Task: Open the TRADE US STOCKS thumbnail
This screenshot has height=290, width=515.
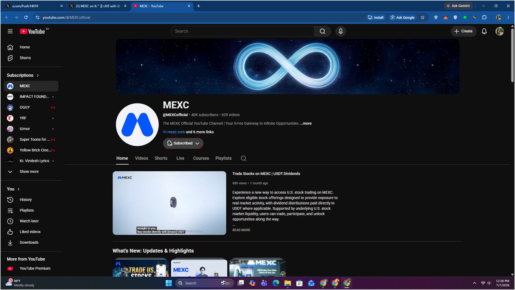Action: (x=141, y=268)
